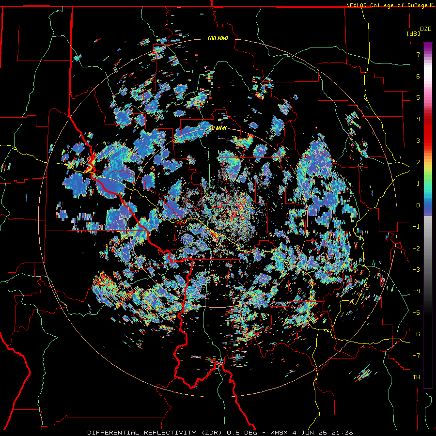Click the 100 NMI range ring label

(x=218, y=38)
